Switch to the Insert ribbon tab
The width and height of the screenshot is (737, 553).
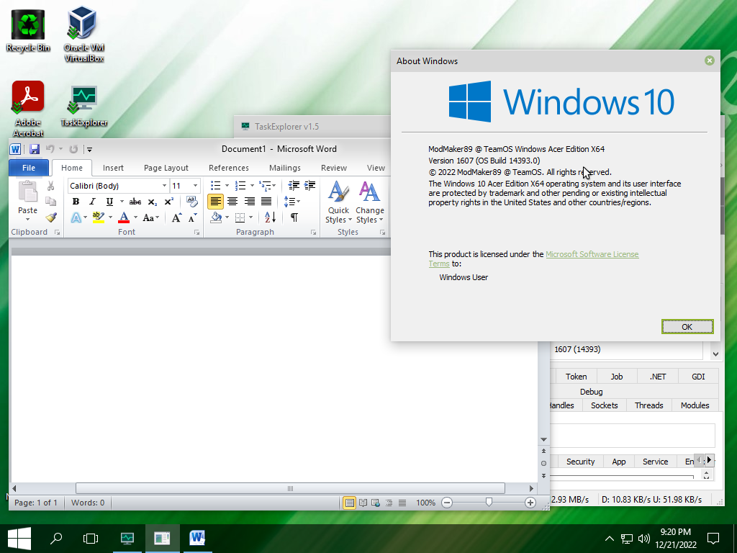(x=113, y=168)
